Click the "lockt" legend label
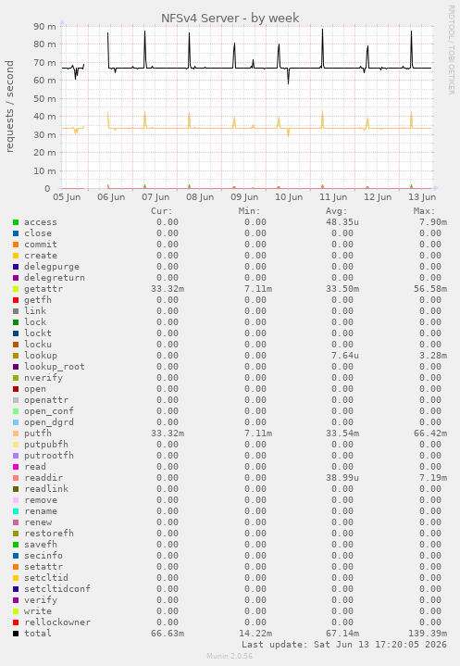The image size is (460, 666). point(38,333)
